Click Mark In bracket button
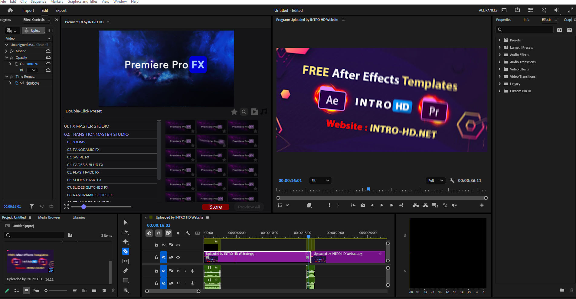 pyautogui.click(x=329, y=205)
